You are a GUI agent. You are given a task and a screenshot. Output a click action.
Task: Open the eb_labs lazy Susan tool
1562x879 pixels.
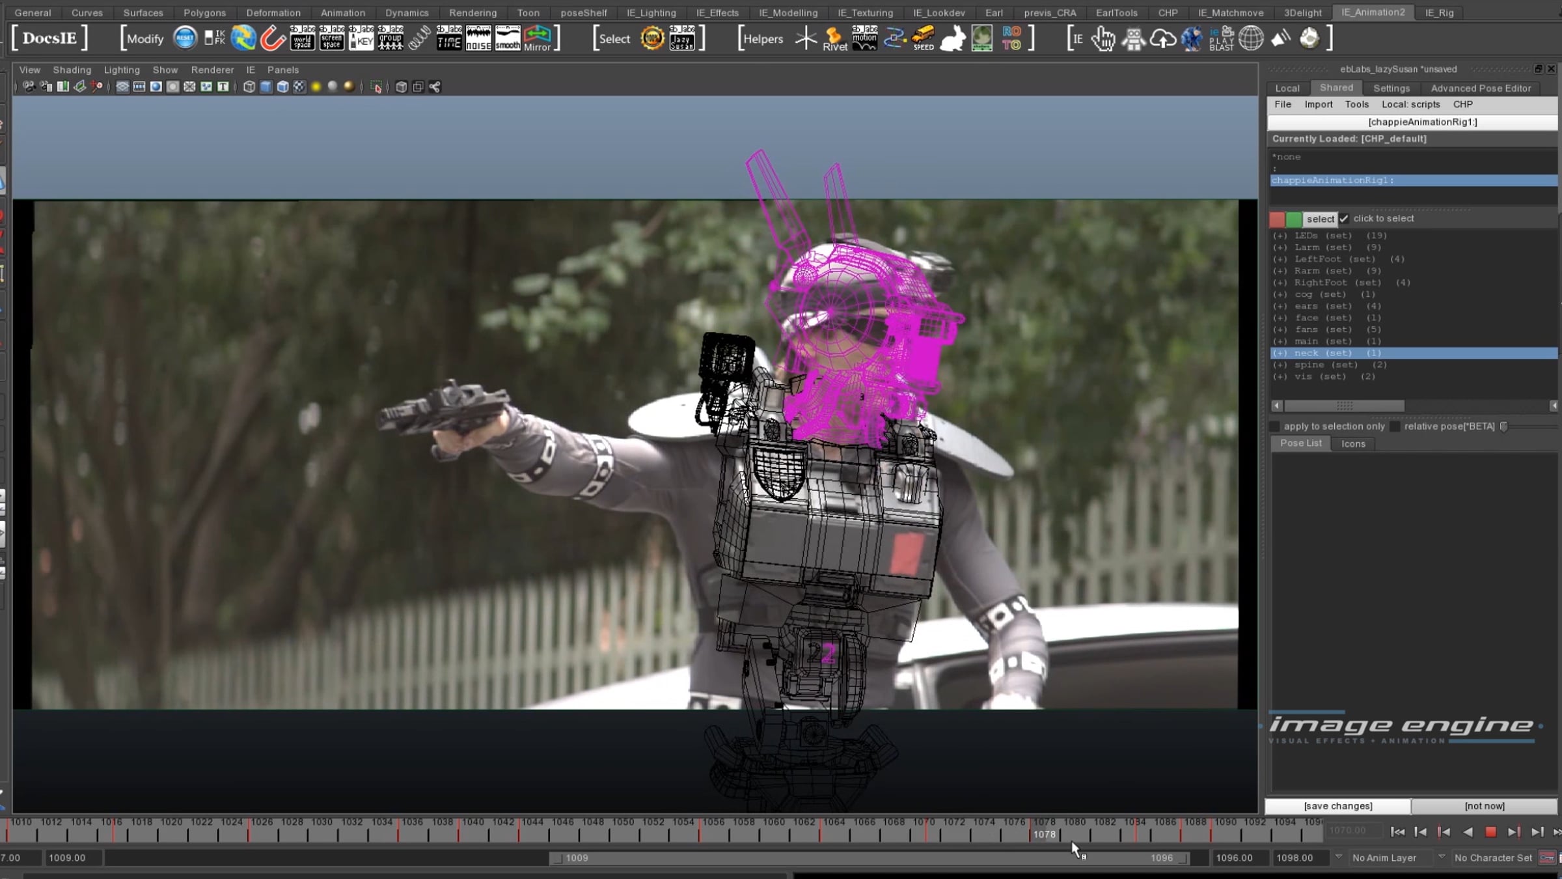(x=681, y=38)
